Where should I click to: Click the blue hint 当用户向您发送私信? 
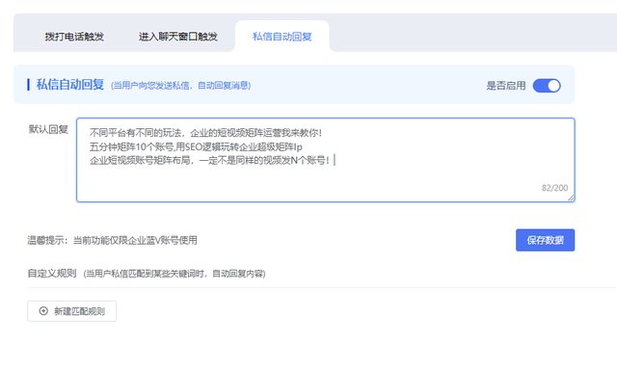(180, 86)
